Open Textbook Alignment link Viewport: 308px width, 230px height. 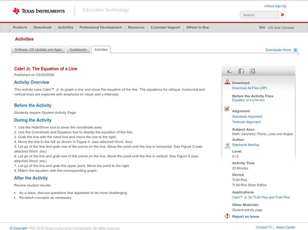click(246, 122)
